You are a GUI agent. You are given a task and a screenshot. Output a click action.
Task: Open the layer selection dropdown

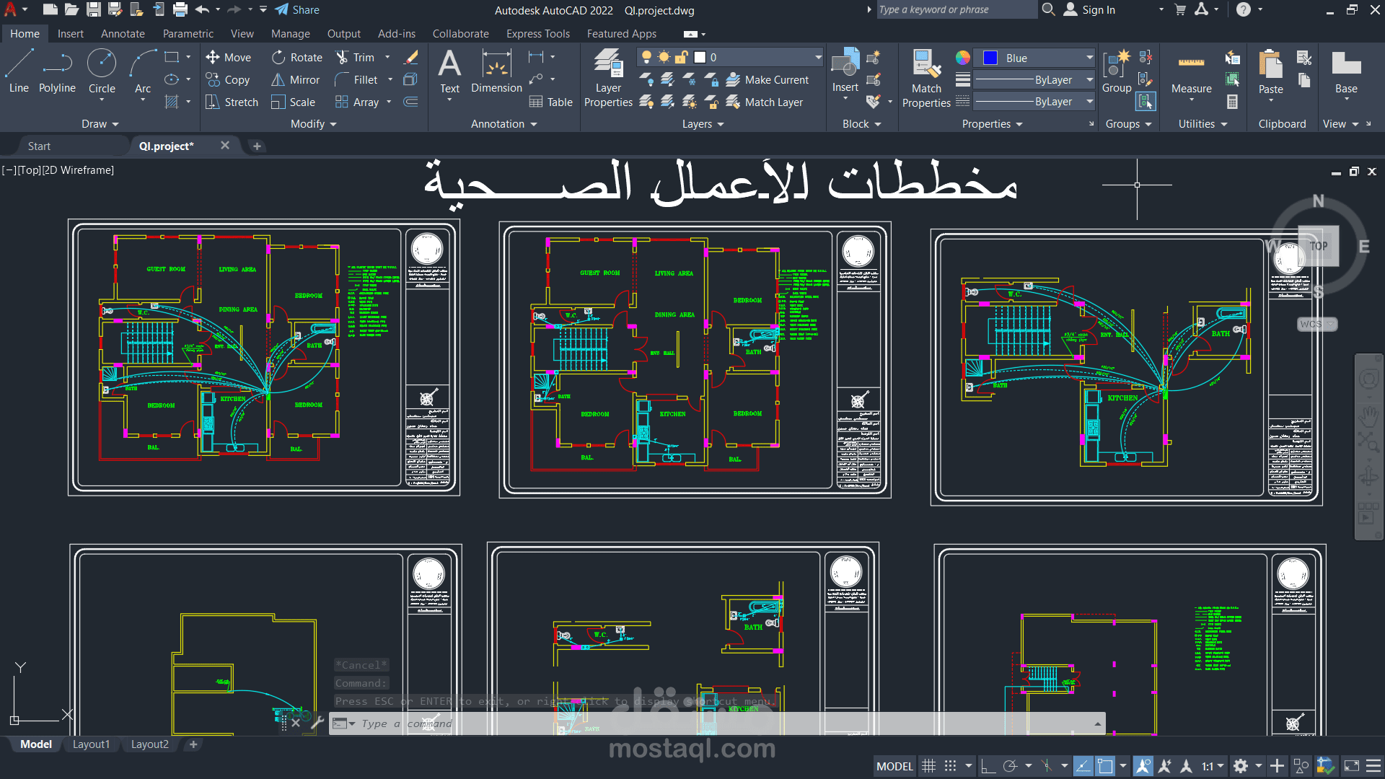(817, 56)
